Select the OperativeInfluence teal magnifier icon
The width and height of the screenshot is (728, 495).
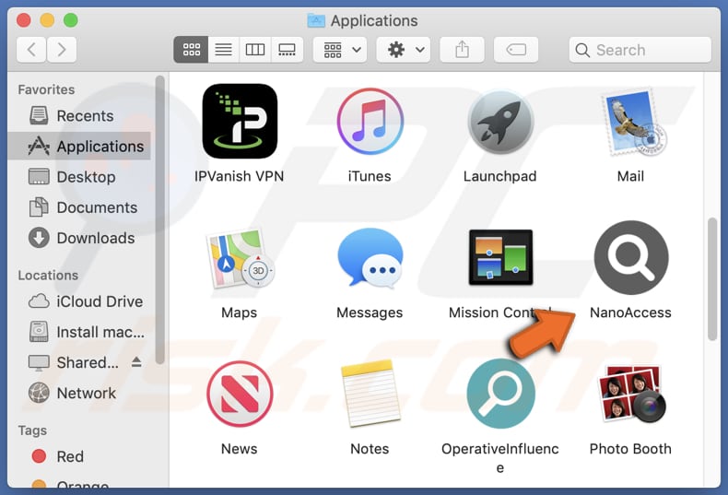500,394
